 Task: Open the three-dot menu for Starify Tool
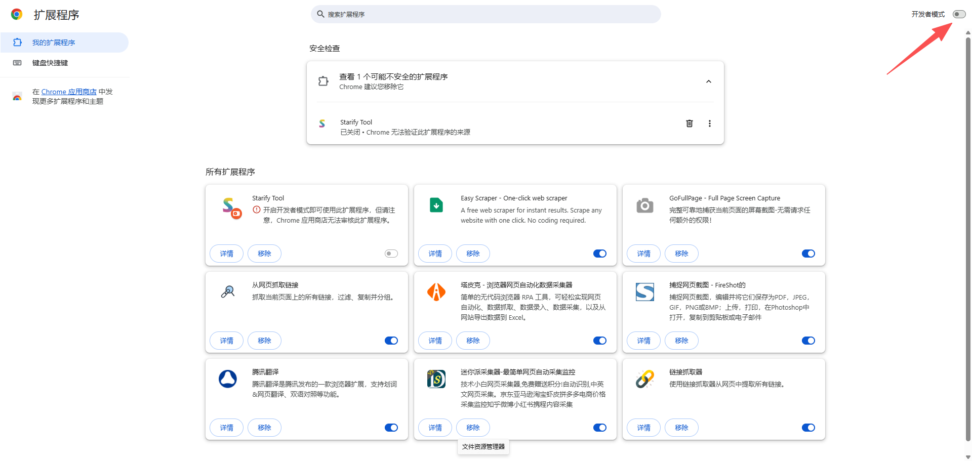click(709, 123)
